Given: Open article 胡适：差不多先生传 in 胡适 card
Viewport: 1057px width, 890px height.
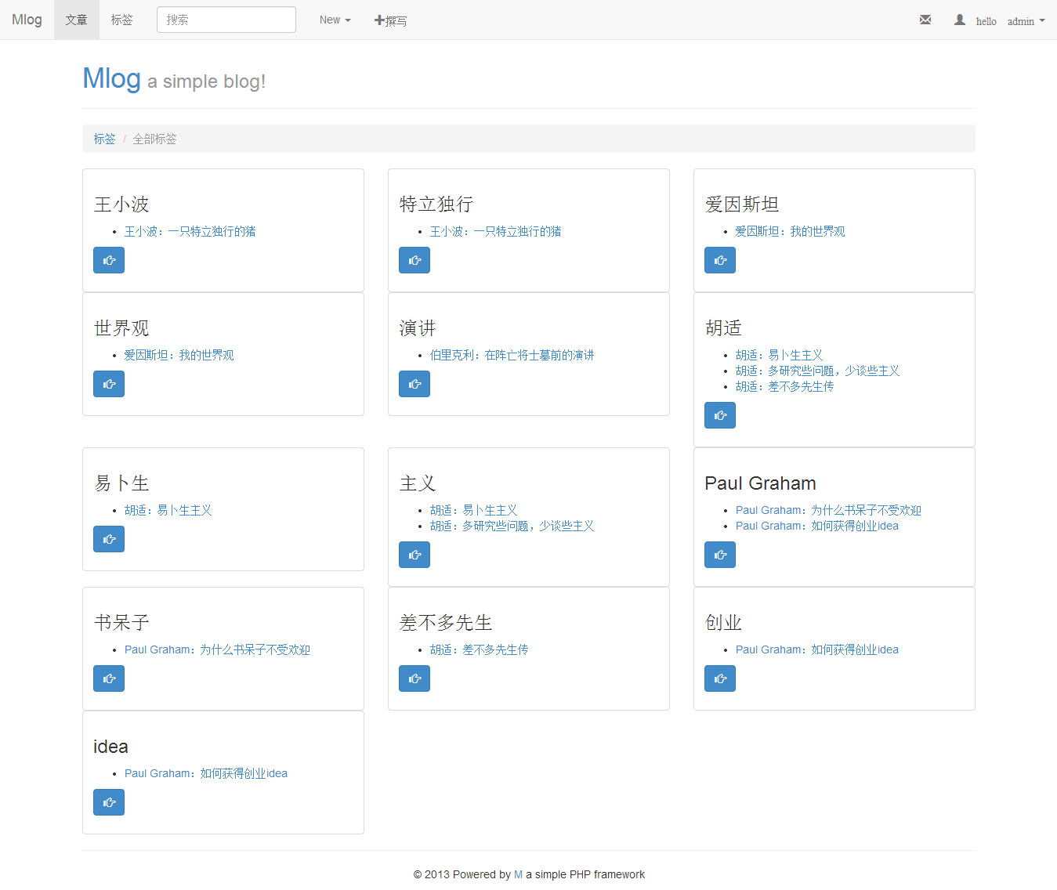Looking at the screenshot, I should pos(784,386).
